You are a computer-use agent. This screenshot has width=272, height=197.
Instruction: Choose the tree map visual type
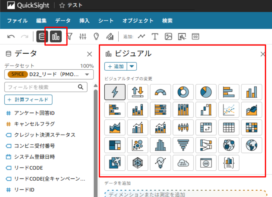point(115,145)
